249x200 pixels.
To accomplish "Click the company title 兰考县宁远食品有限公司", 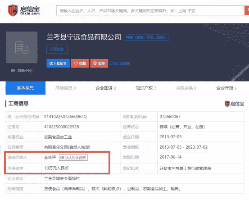I will coord(84,37).
